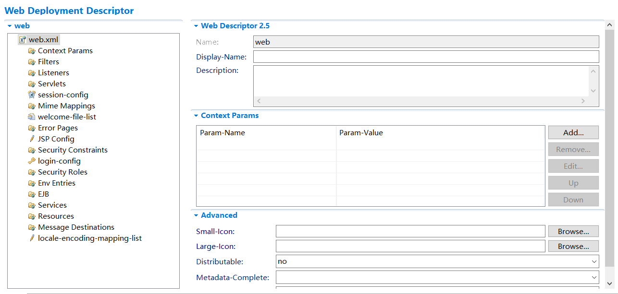Screen dimensions: 618x294
Task: Click the Filters folder icon
Action: point(32,62)
